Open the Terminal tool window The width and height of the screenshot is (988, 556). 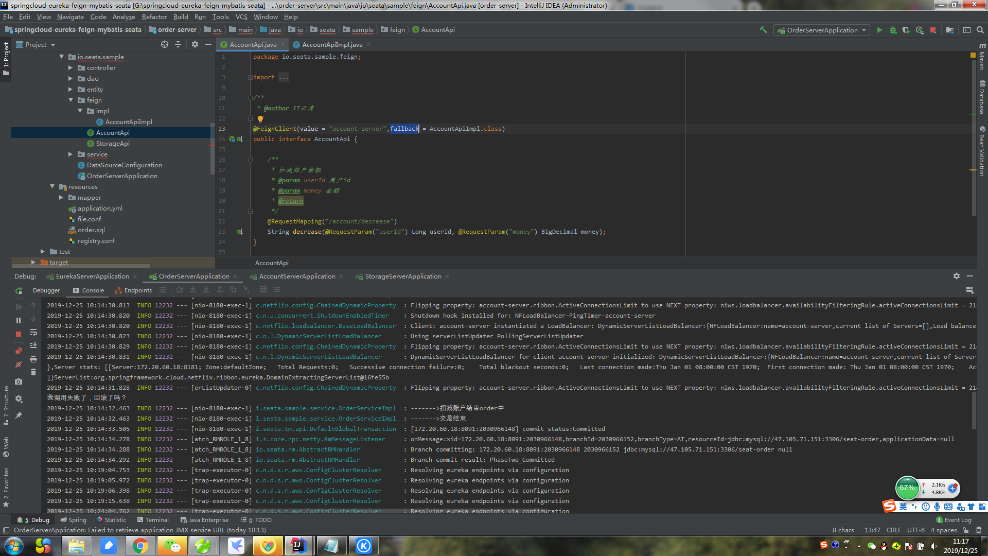[153, 520]
